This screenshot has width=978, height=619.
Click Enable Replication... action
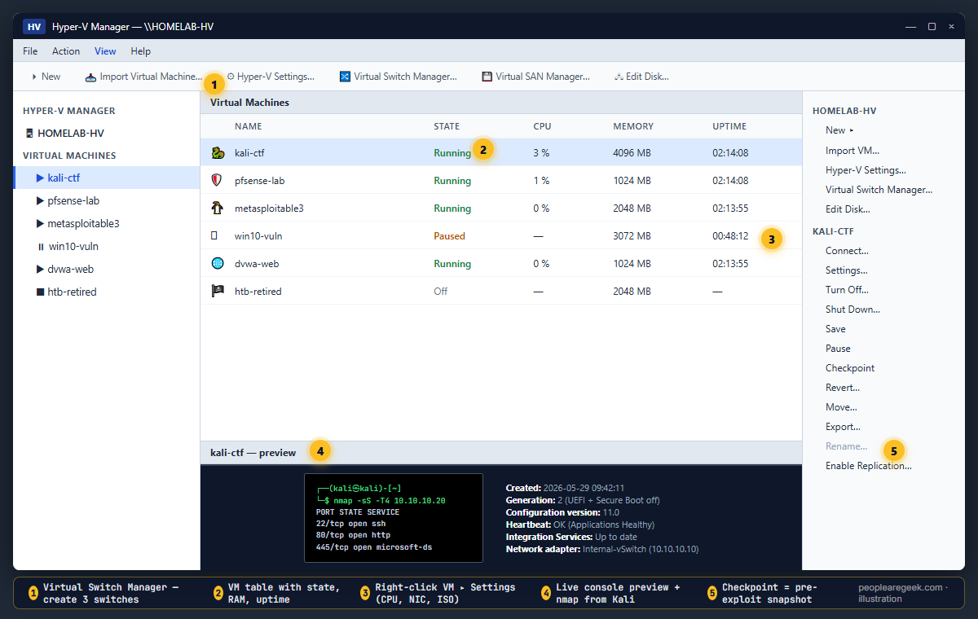pyautogui.click(x=868, y=466)
